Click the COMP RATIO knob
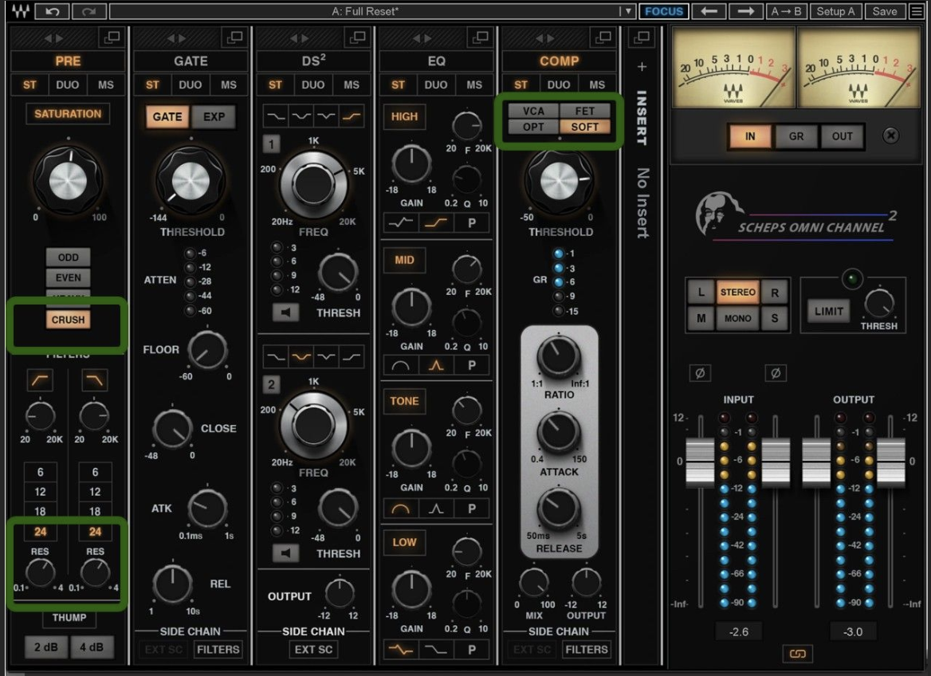931x676 pixels. point(559,356)
